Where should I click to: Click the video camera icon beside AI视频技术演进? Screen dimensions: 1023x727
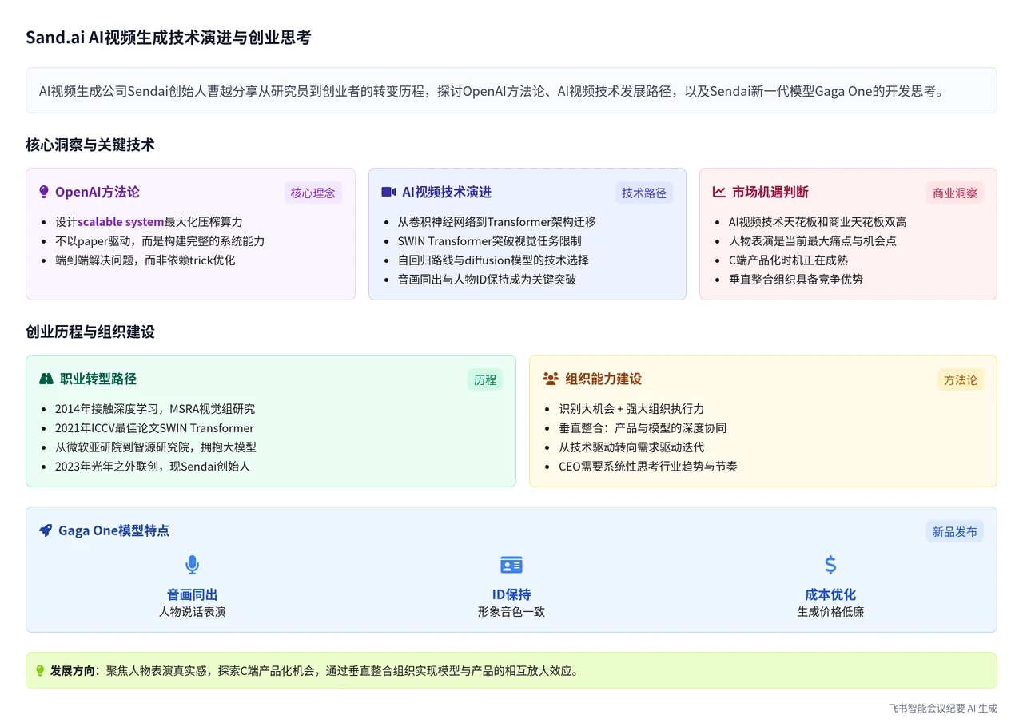click(x=388, y=192)
